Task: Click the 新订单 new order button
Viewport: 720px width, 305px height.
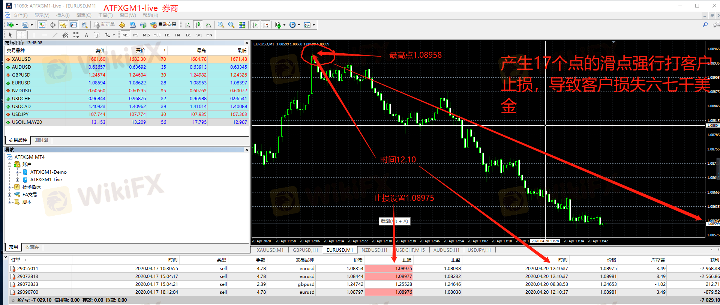Action: tap(104, 24)
